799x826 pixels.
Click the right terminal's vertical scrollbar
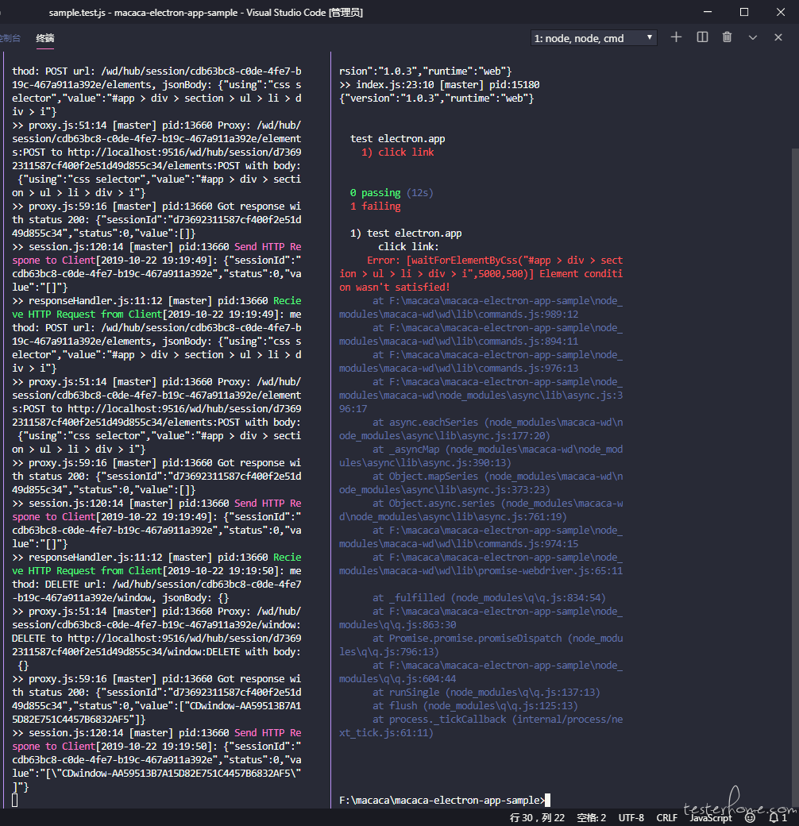click(795, 477)
